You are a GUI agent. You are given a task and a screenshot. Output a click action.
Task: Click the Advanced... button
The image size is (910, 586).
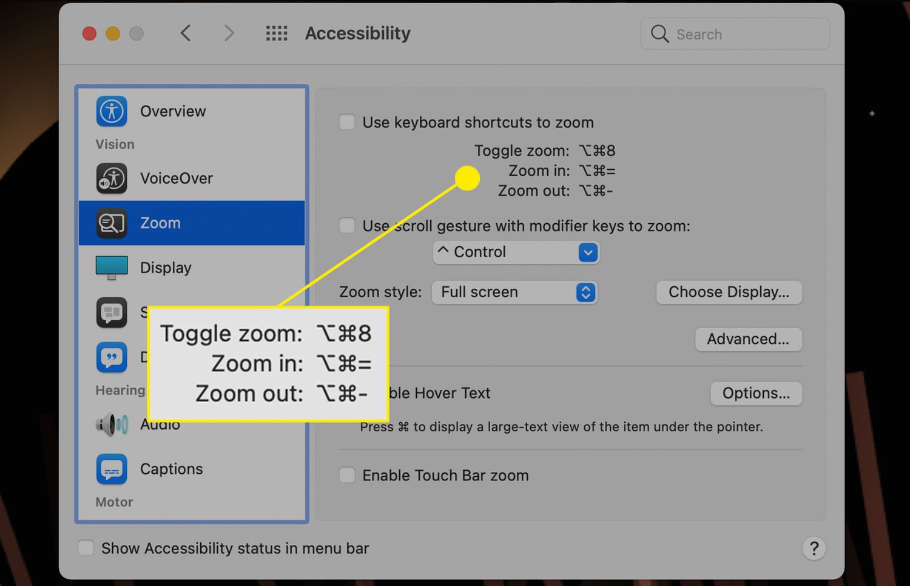point(749,339)
